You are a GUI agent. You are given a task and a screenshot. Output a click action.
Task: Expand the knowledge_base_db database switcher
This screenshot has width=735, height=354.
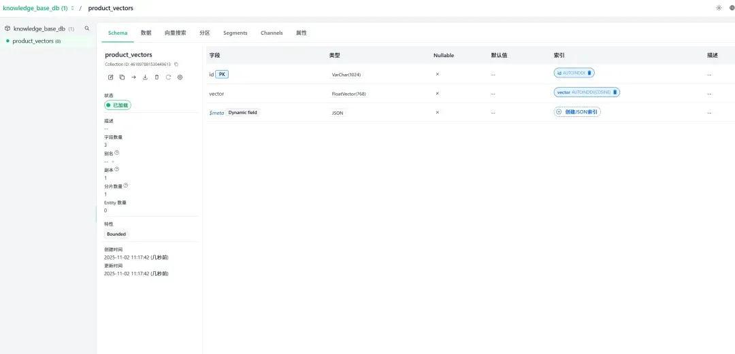pos(73,8)
